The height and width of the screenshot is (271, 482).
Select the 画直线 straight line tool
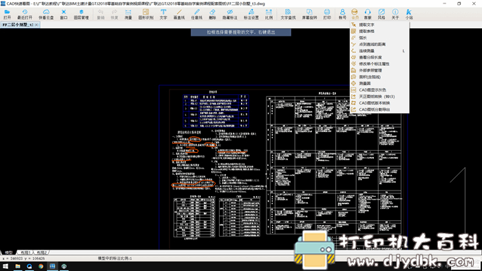[x=179, y=14]
